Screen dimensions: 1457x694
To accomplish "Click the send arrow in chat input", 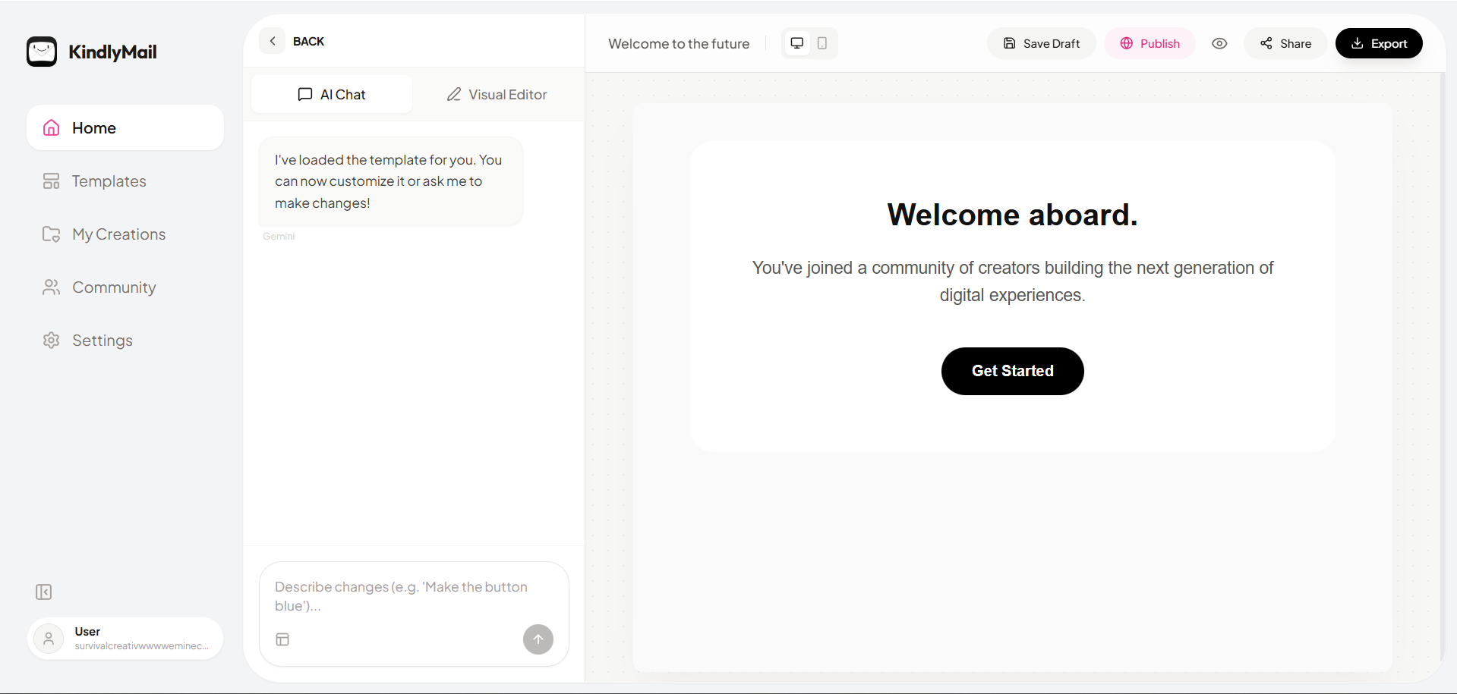I will [538, 639].
